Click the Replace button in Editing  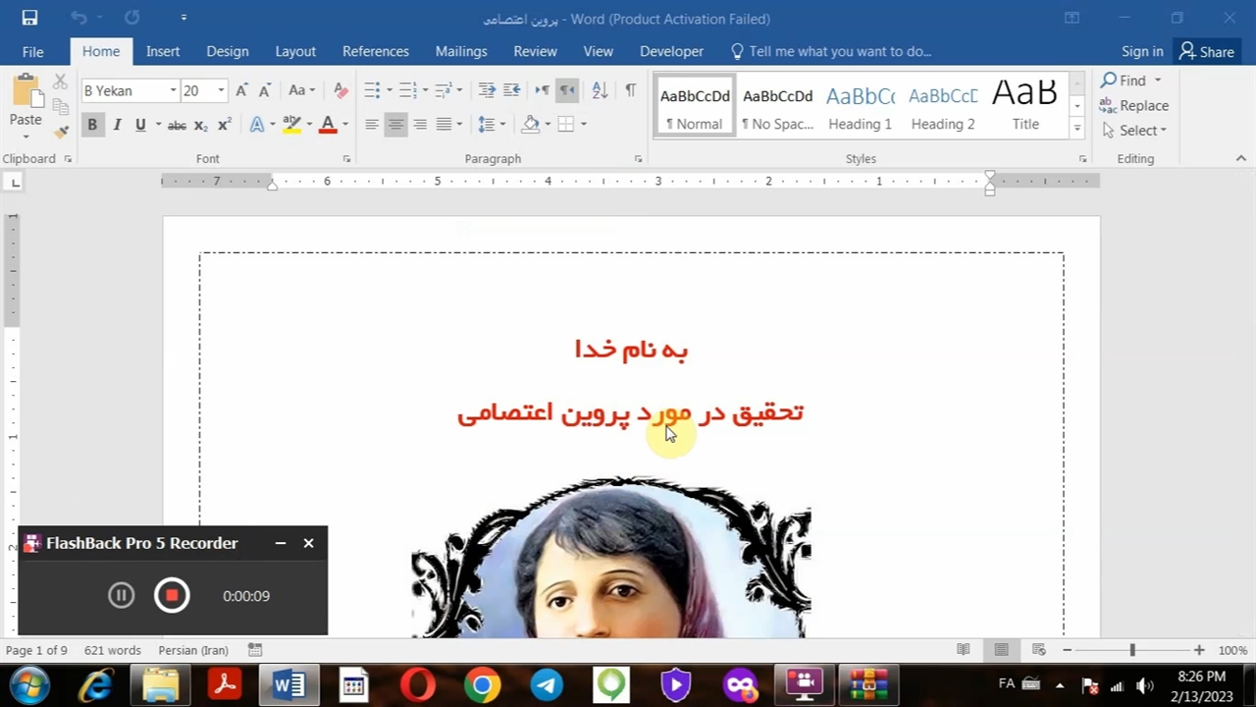coord(1134,105)
